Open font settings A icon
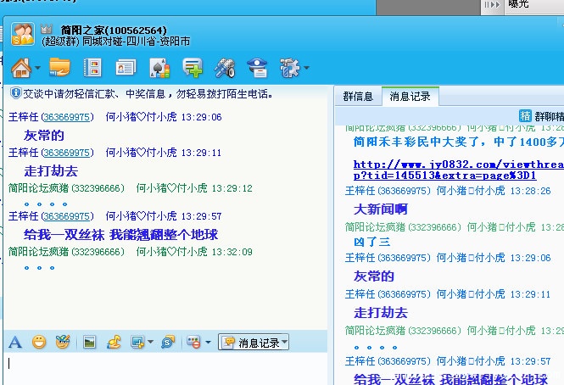Screen dimensions: 564x385 (15, 342)
